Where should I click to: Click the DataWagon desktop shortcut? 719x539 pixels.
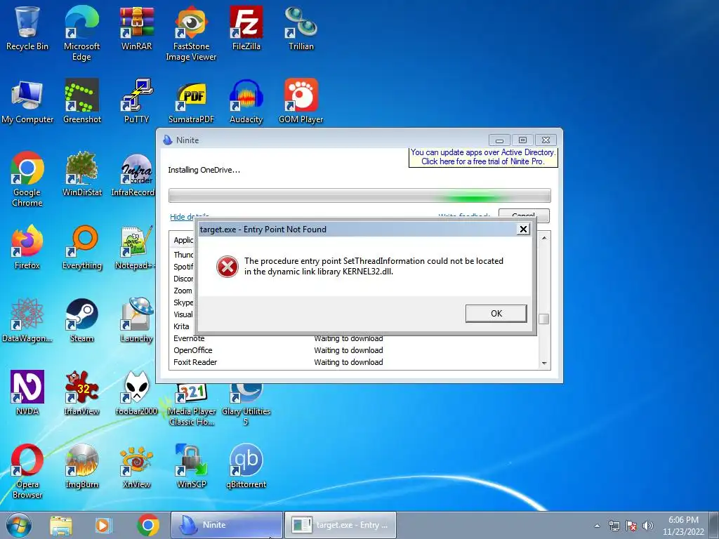pos(27,321)
